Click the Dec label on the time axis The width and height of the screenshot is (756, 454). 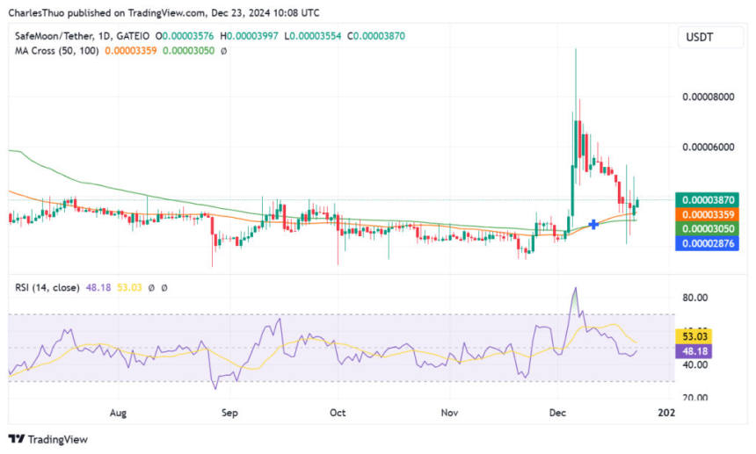tap(557, 411)
